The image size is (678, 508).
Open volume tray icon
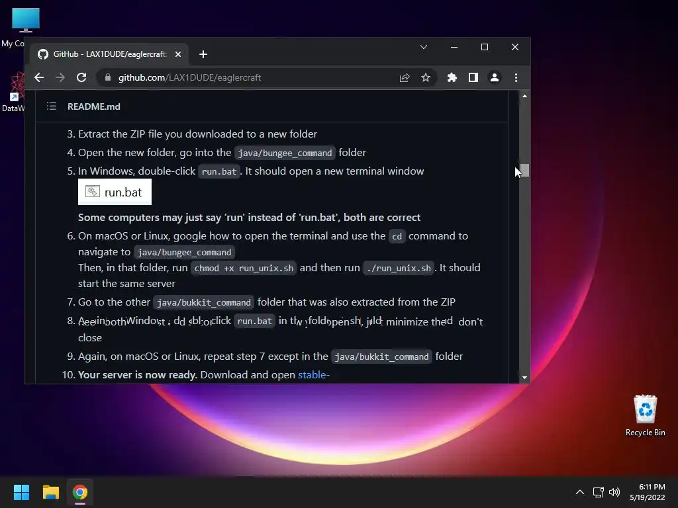click(x=614, y=492)
